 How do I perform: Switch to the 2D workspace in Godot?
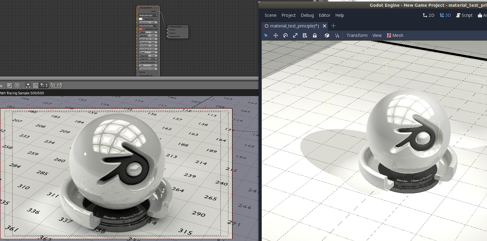click(428, 15)
